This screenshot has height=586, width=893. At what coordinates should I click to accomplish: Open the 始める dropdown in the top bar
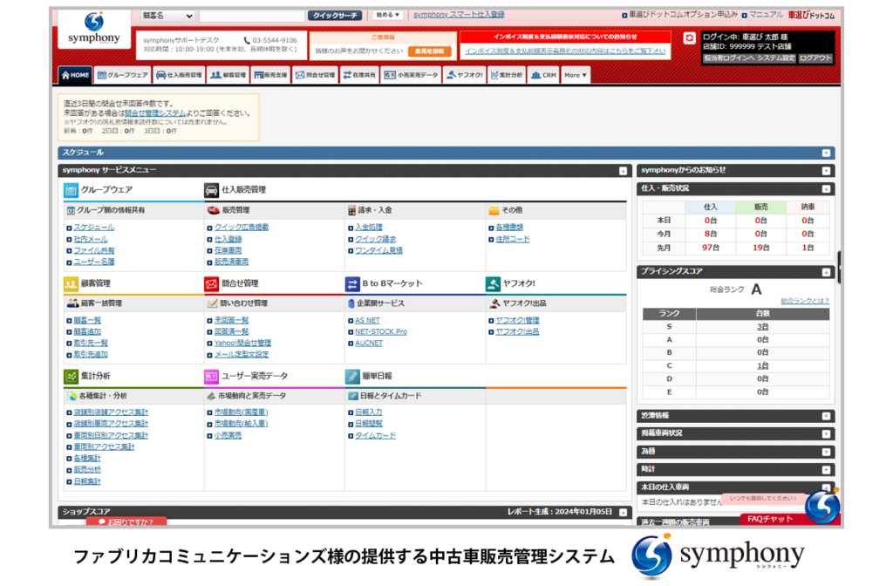[387, 15]
